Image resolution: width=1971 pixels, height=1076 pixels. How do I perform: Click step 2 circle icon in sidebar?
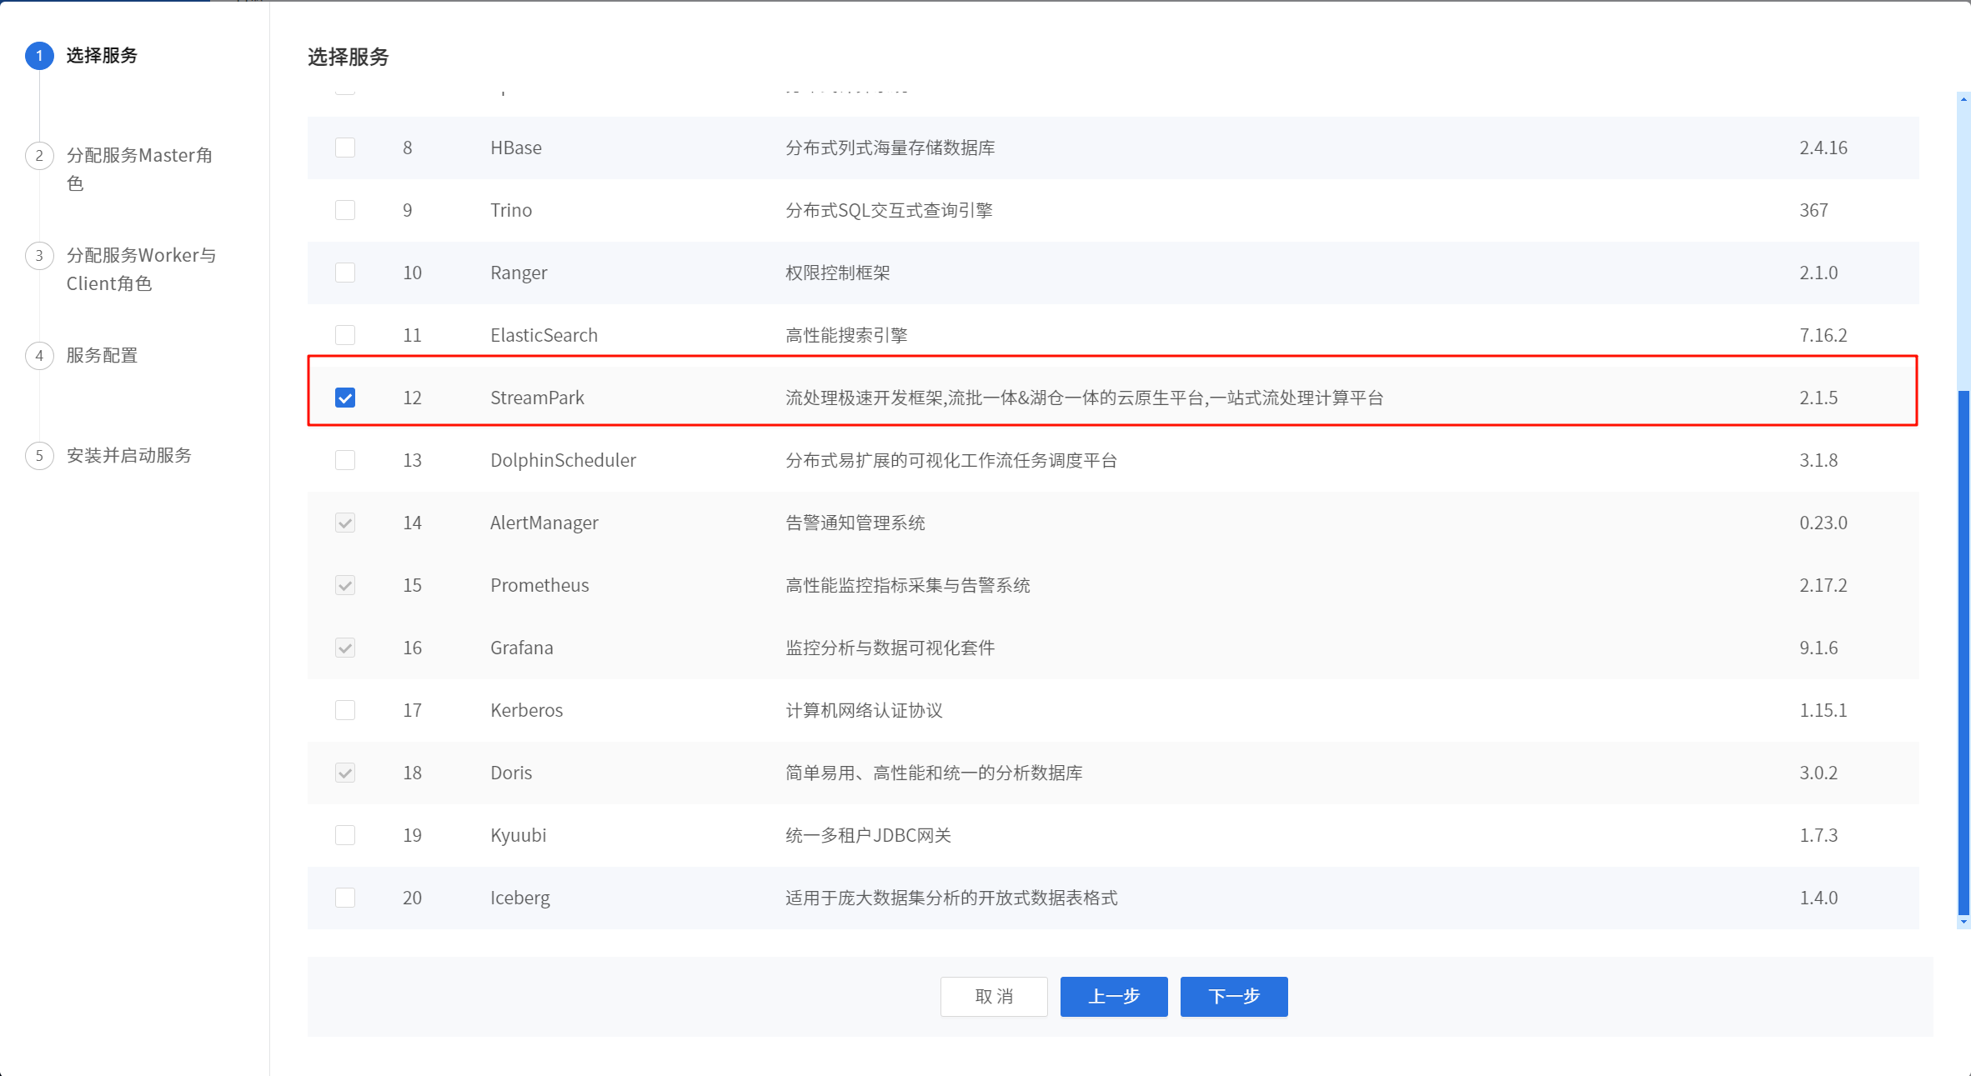(39, 156)
